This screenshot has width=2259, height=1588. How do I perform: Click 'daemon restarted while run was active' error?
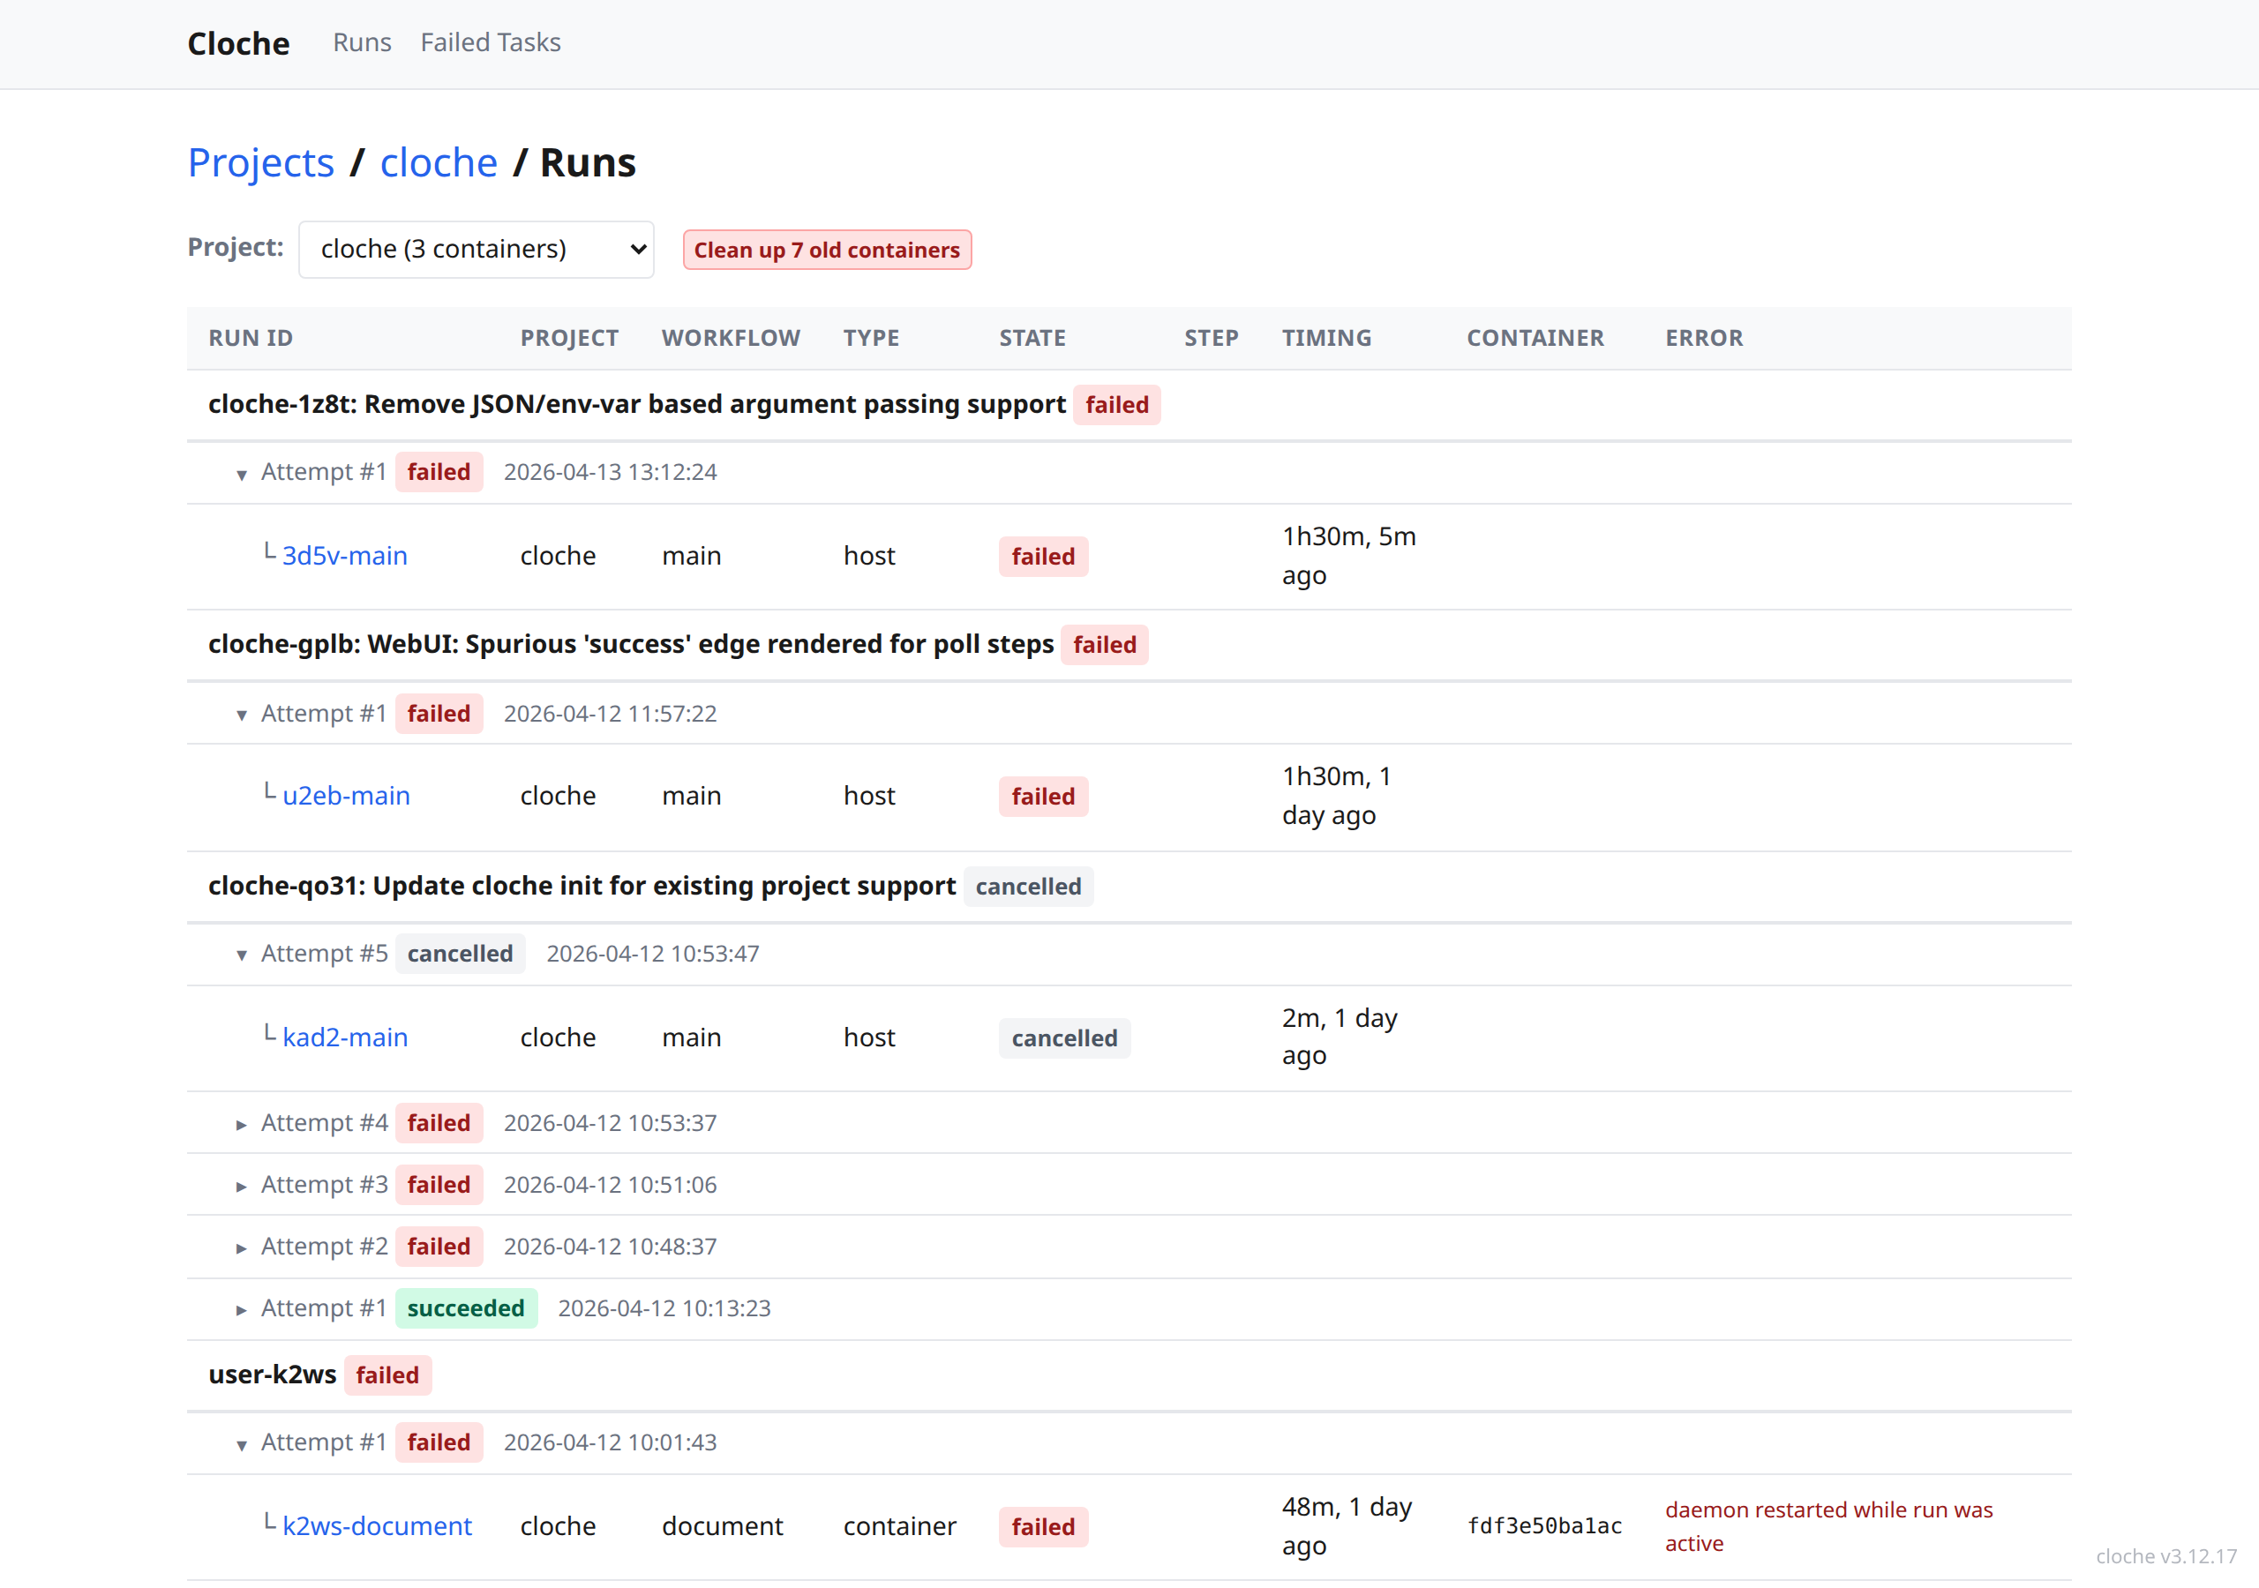[1828, 1526]
